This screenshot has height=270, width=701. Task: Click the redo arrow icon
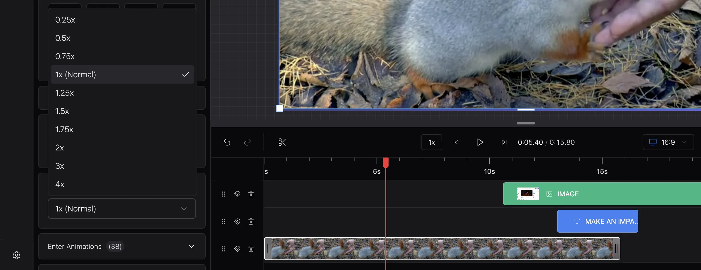tap(247, 142)
